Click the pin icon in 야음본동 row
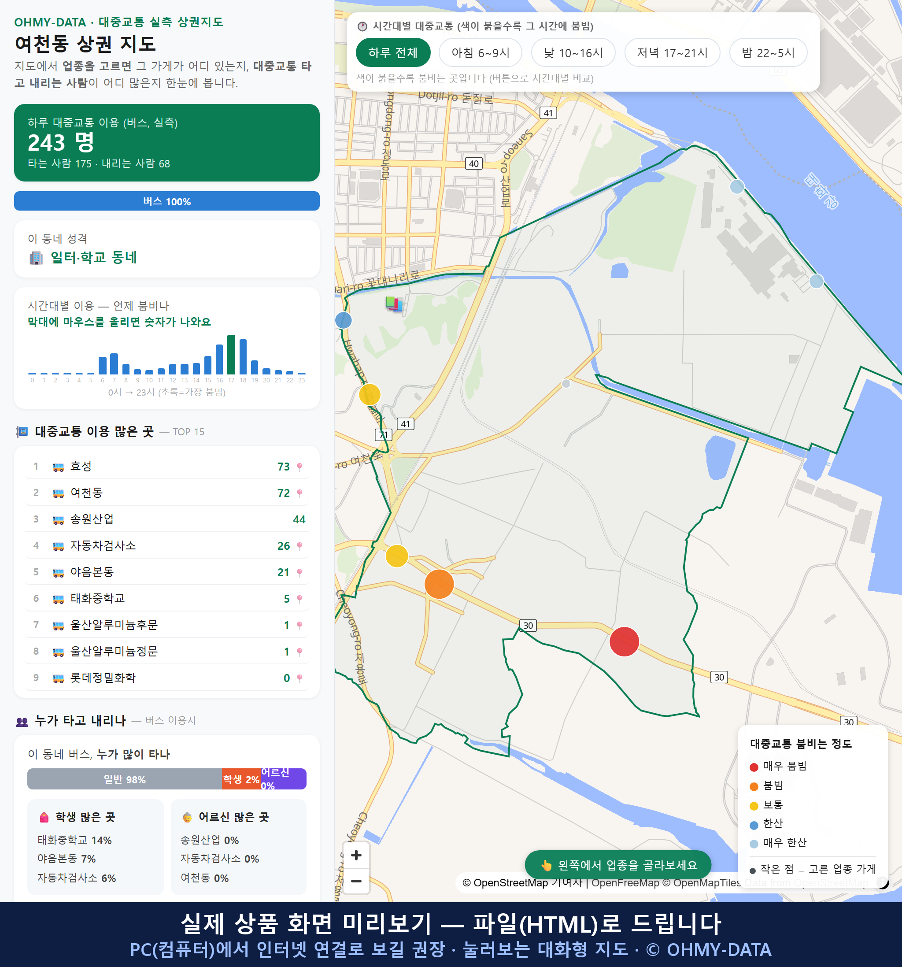 coord(299,573)
